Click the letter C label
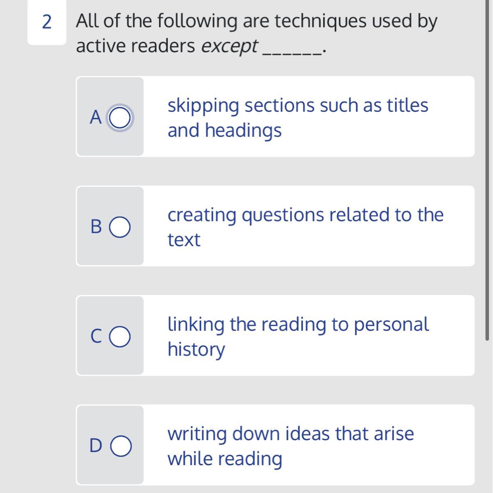493x493 pixels. pos(95,336)
